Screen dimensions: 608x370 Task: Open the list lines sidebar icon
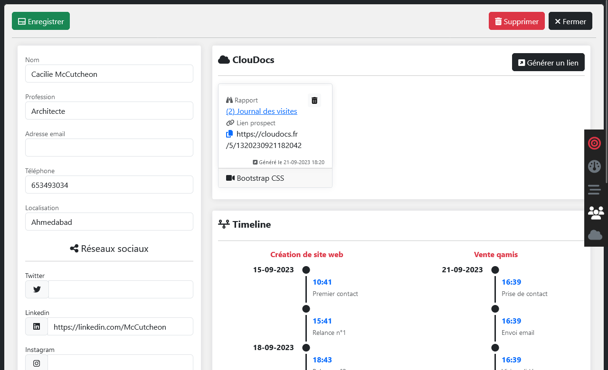[x=594, y=190]
